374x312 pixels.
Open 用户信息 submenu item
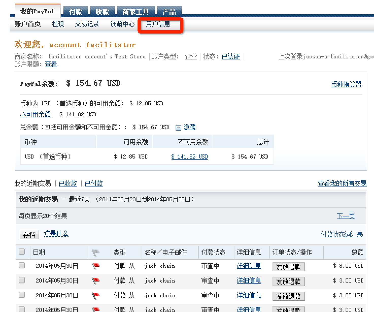158,24
